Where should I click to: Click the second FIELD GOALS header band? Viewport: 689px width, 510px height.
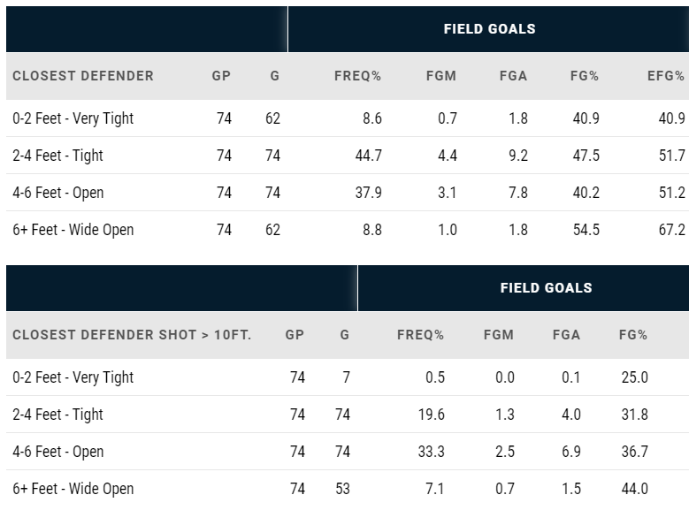tap(524, 288)
